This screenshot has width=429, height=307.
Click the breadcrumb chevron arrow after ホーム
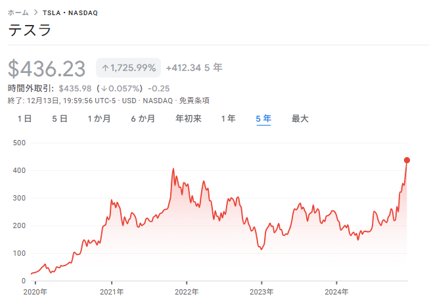pyautogui.click(x=35, y=13)
